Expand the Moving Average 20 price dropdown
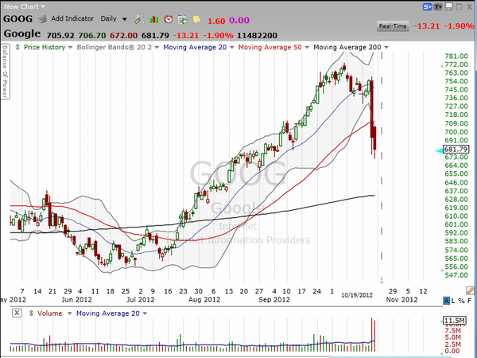 (x=232, y=48)
